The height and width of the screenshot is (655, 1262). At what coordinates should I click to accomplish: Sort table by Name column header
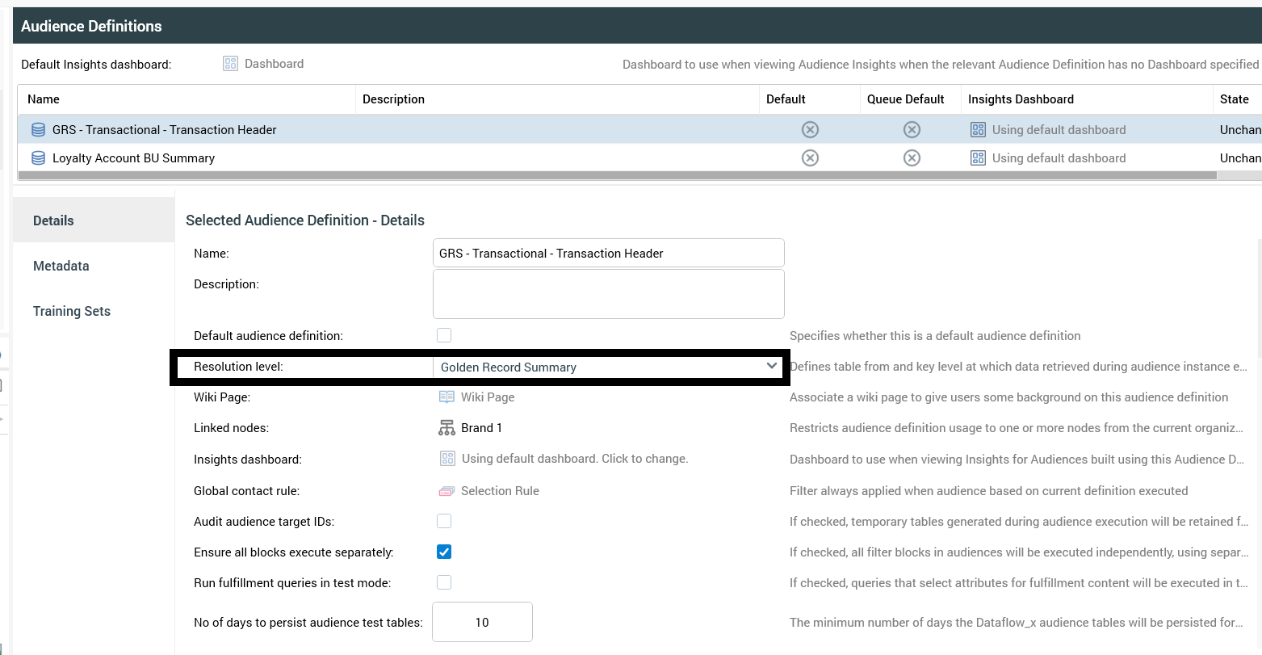point(44,99)
